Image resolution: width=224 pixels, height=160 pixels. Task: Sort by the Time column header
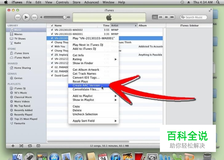tap(104, 26)
